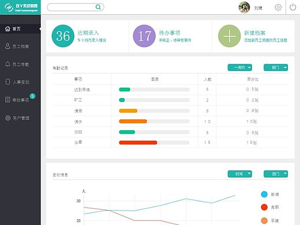Click the home icon for 首页
This screenshot has height=225, width=300.
pyautogui.click(x=7, y=29)
